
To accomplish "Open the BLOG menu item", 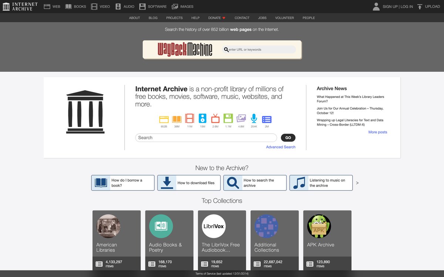I will tap(153, 18).
